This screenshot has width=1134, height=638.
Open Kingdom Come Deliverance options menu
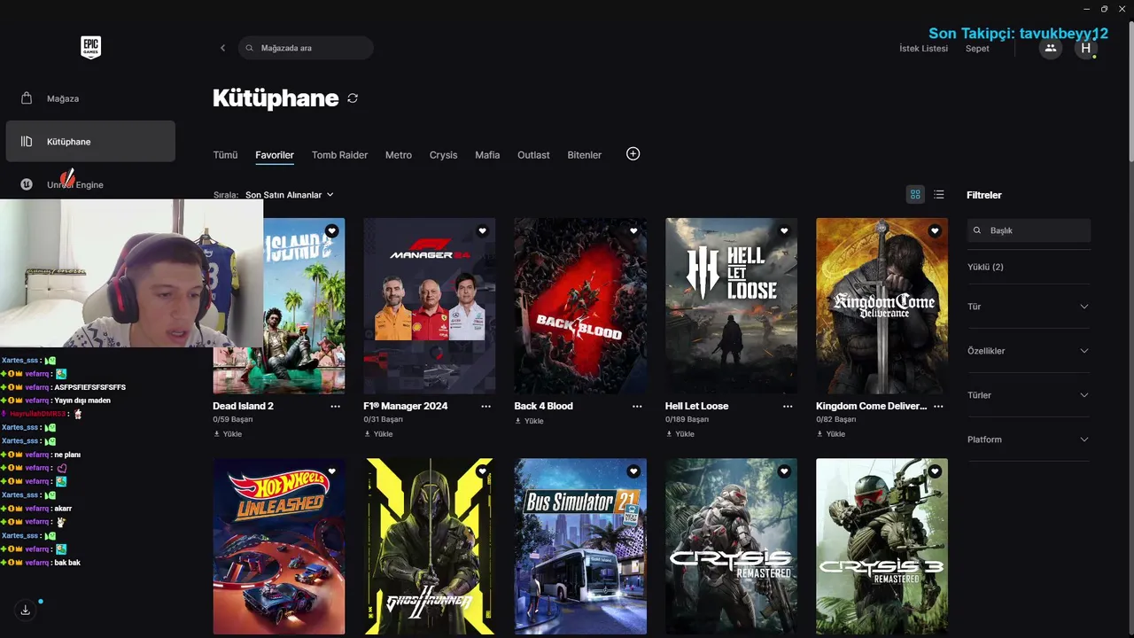click(x=938, y=406)
